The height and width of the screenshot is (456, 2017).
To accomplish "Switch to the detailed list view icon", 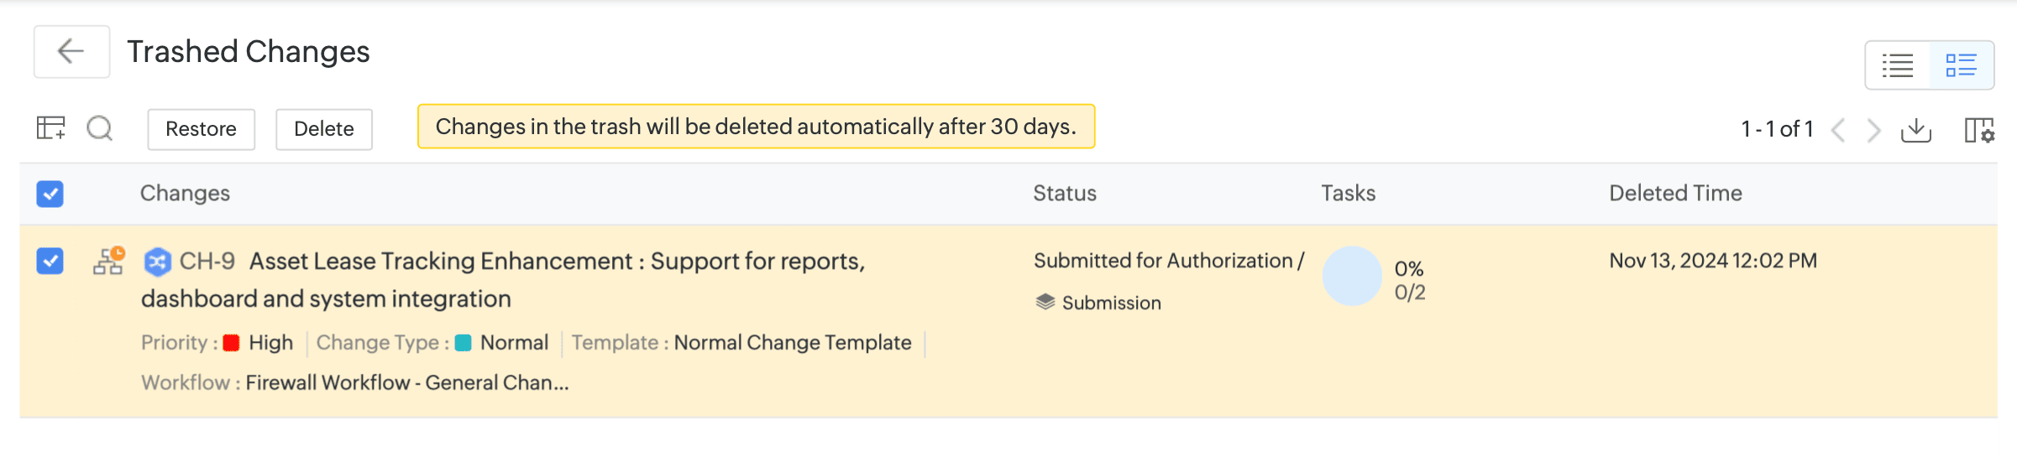I will (1962, 65).
